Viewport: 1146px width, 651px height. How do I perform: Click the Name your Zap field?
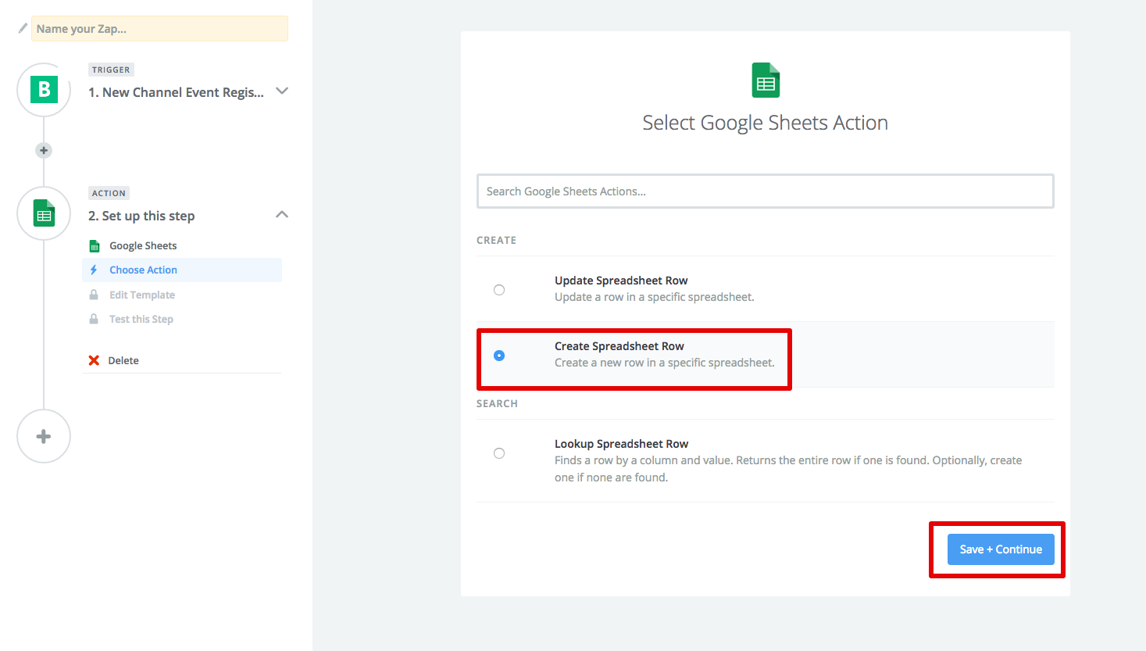click(x=160, y=29)
